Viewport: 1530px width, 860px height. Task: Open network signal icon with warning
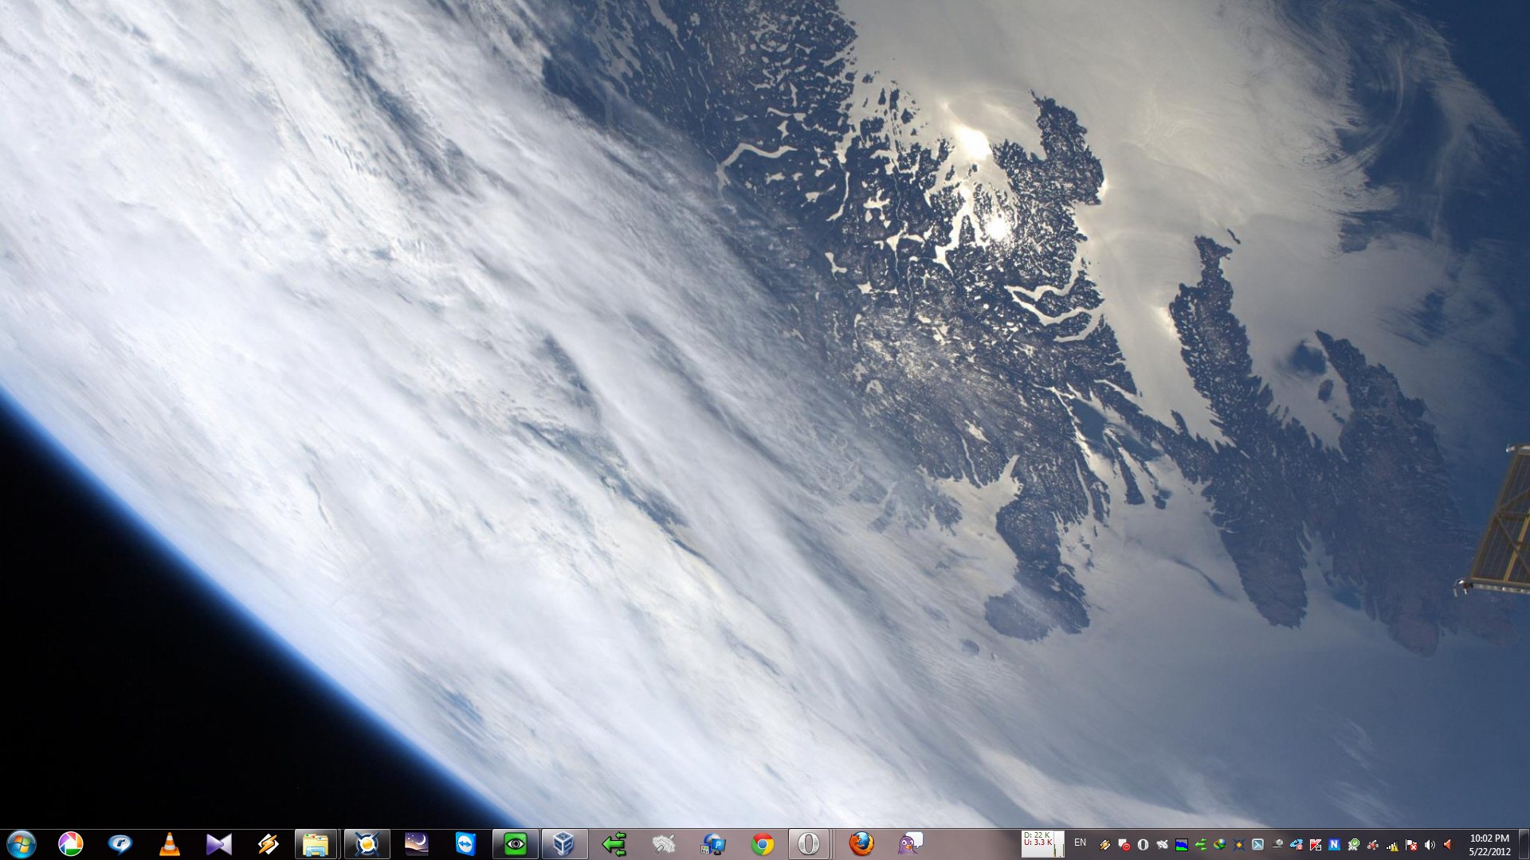click(1391, 846)
